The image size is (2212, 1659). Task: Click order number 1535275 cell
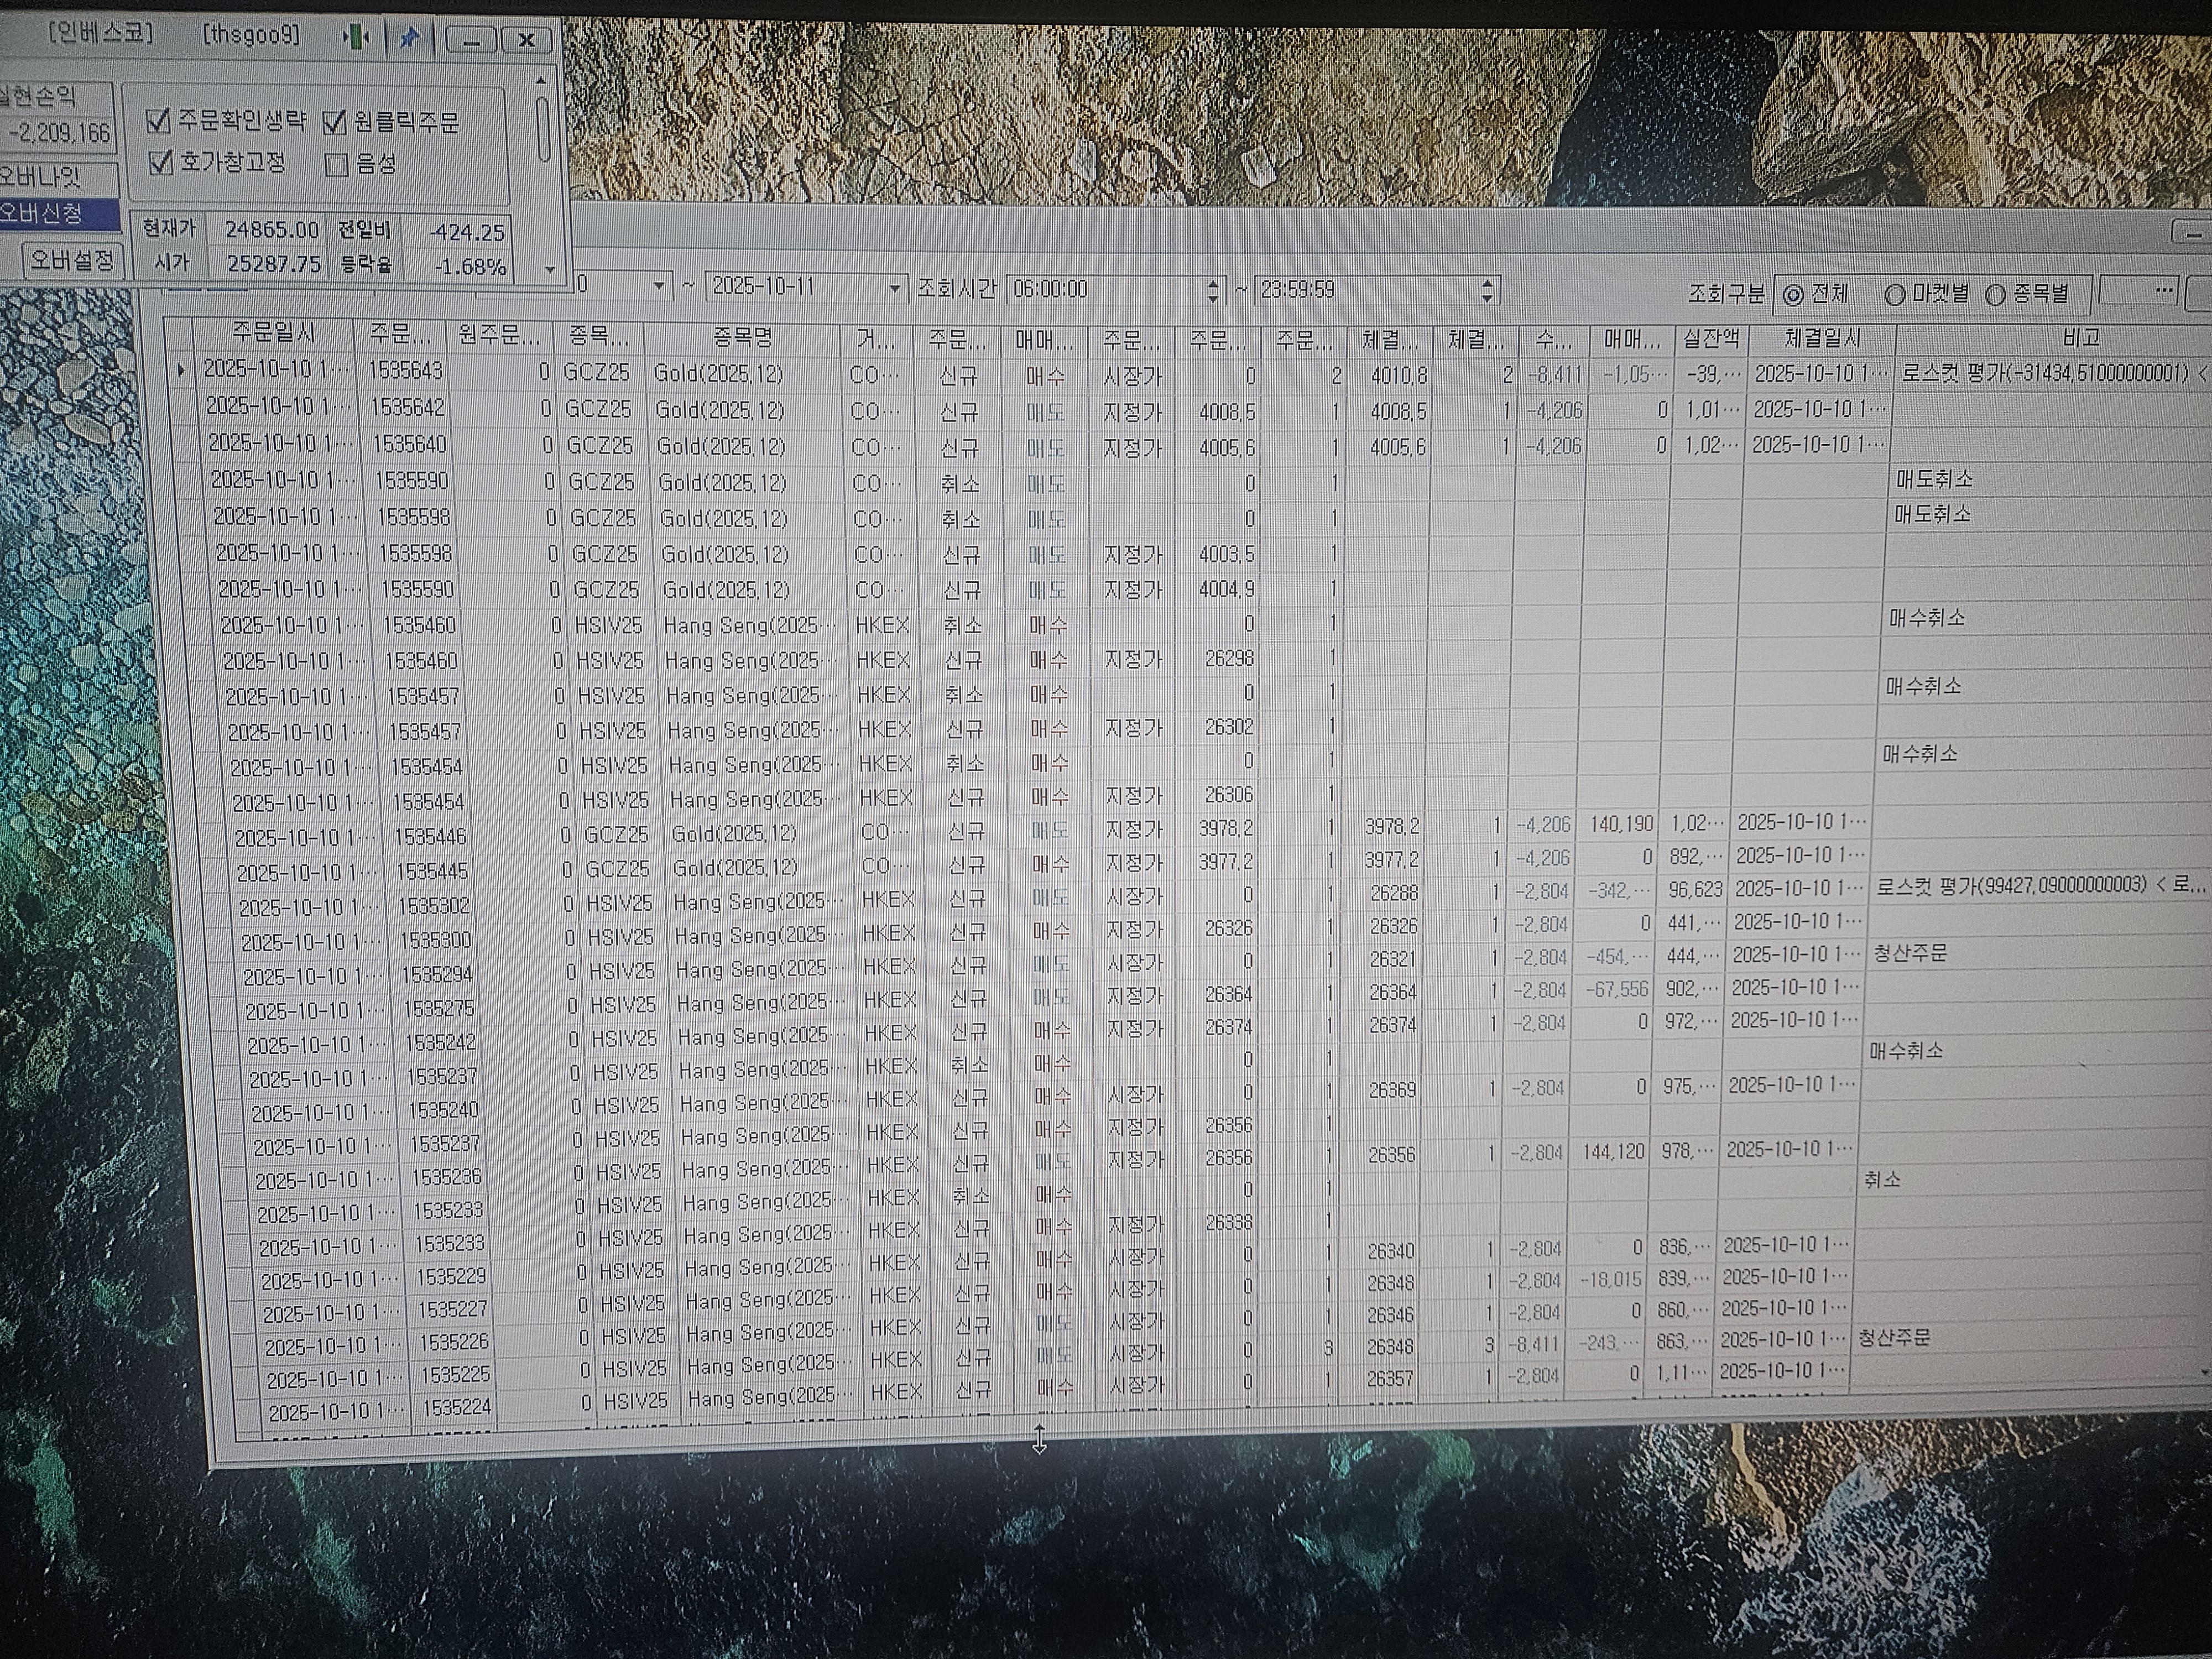point(438,1009)
